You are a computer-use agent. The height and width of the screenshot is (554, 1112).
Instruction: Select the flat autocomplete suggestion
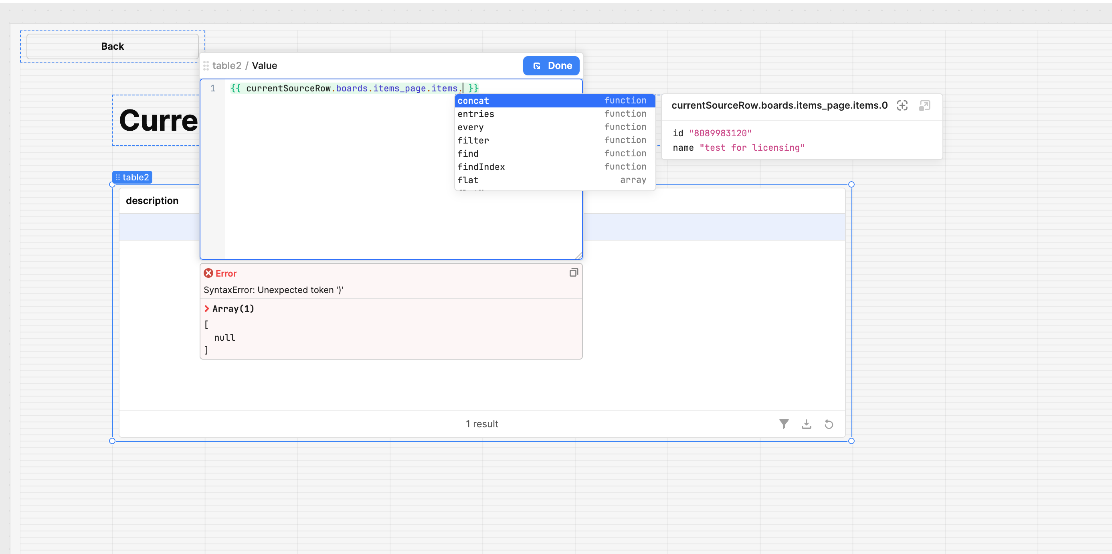tap(555, 180)
